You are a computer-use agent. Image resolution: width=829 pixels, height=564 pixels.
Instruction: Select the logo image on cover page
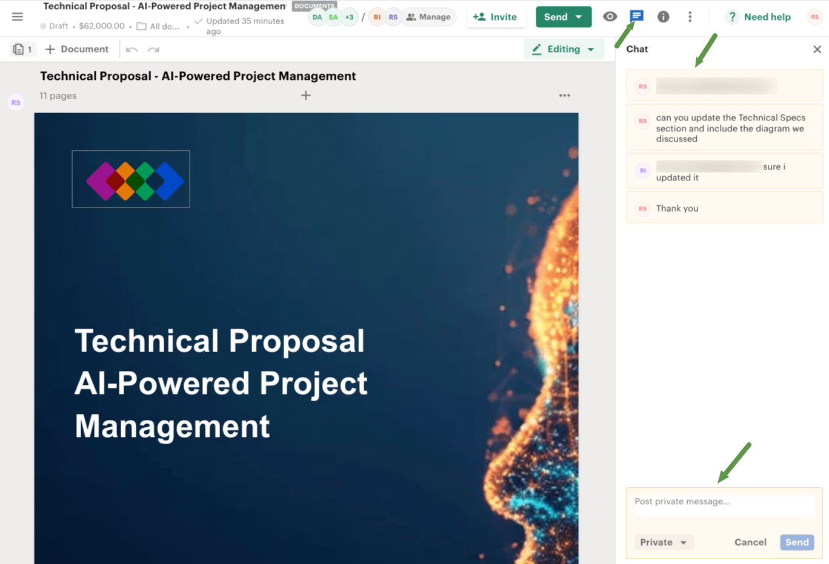[131, 179]
